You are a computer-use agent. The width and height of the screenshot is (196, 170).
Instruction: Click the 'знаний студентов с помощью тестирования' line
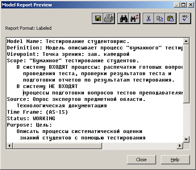(83, 138)
